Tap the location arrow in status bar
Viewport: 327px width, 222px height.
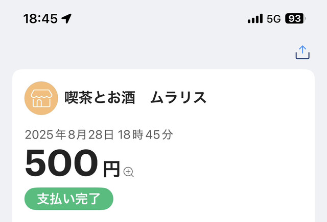(66, 19)
